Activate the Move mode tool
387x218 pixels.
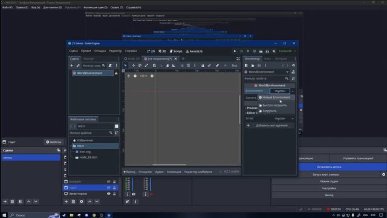click(133, 65)
